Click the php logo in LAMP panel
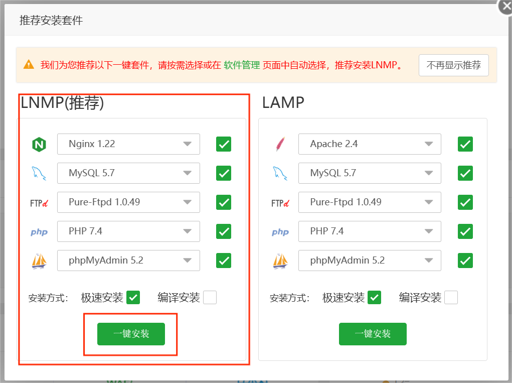The image size is (512, 383). 280,232
